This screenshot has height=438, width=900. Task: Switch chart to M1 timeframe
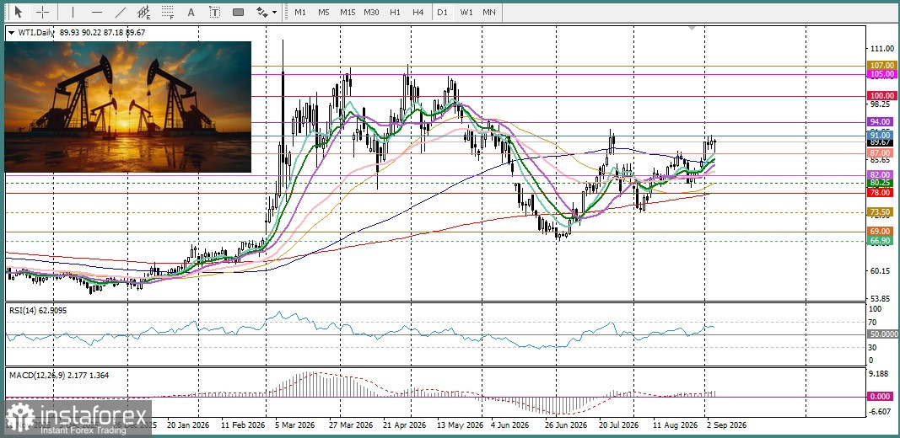(300, 12)
